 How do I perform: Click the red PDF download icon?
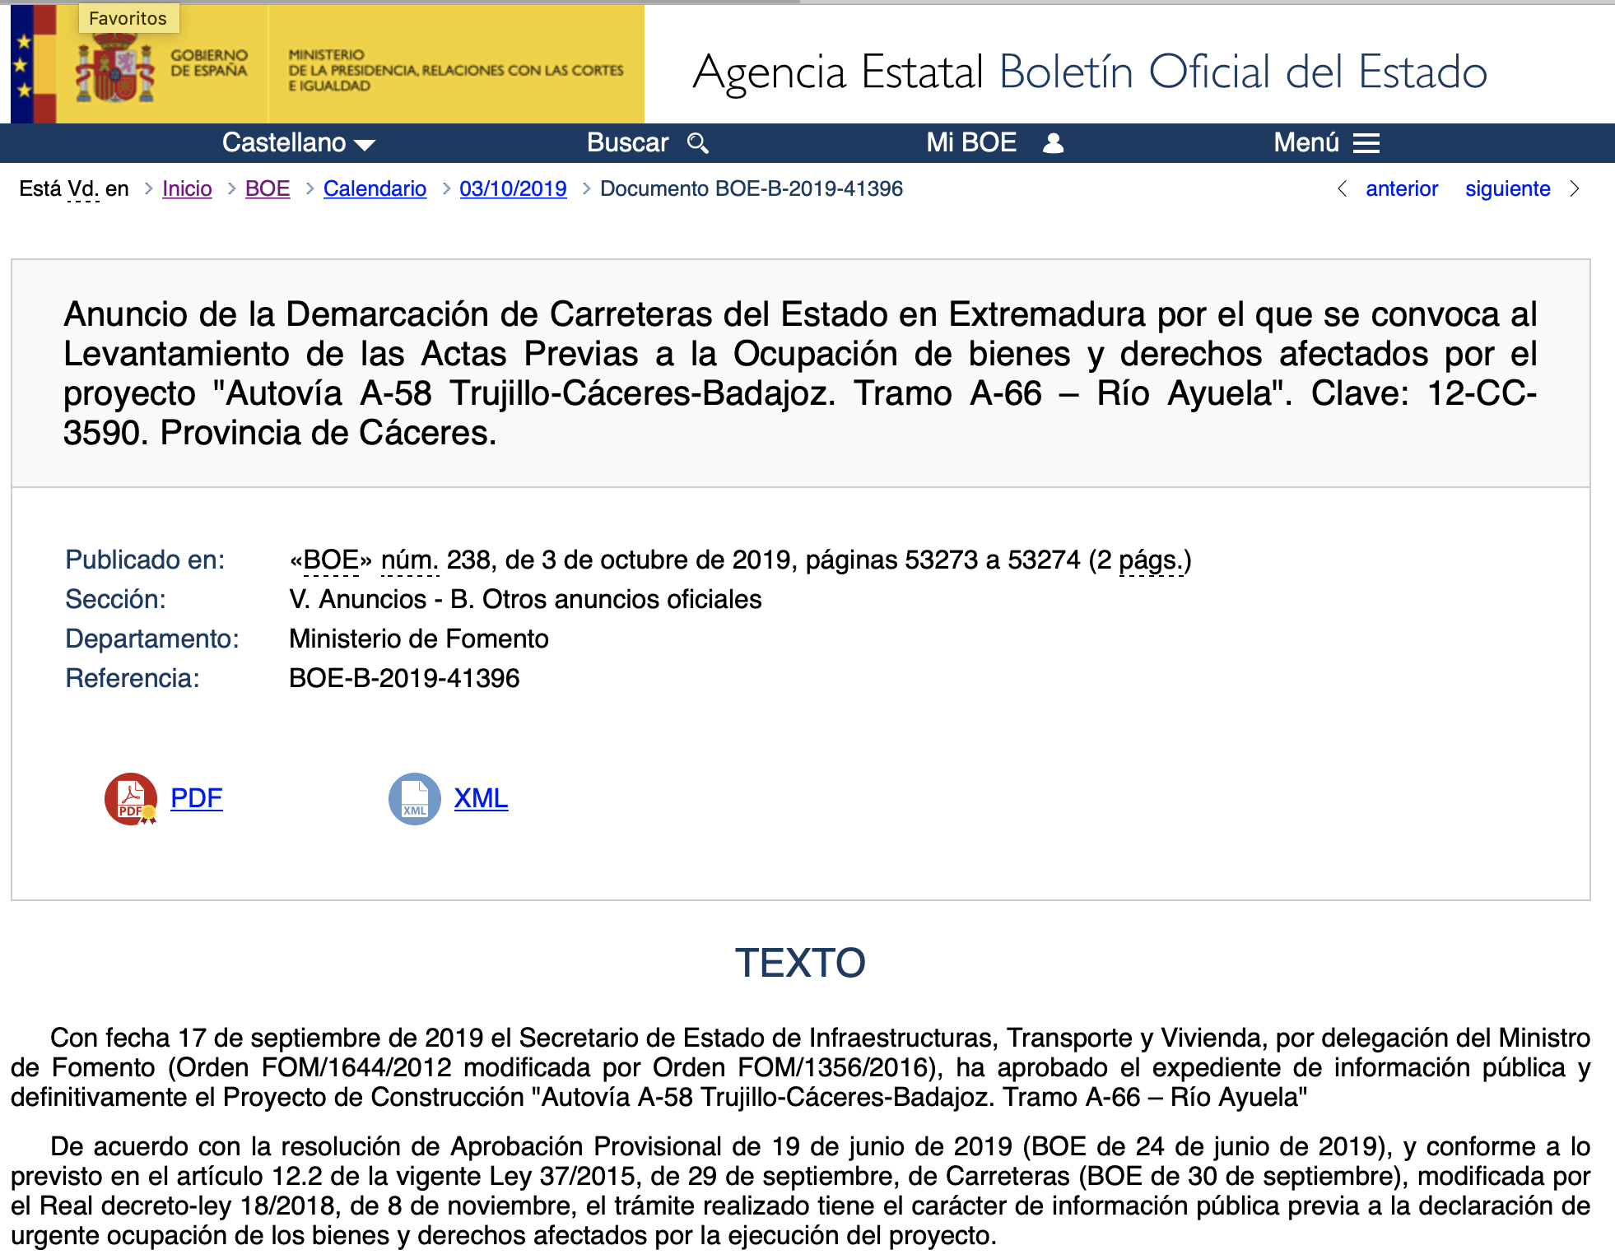tap(131, 798)
